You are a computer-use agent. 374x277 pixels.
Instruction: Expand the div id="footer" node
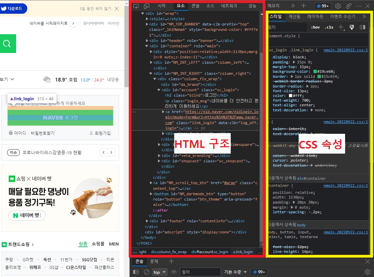coord(147,221)
